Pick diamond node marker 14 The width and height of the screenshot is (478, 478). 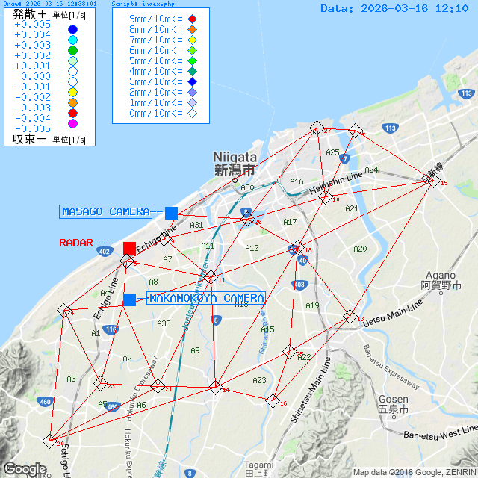pos(216,387)
